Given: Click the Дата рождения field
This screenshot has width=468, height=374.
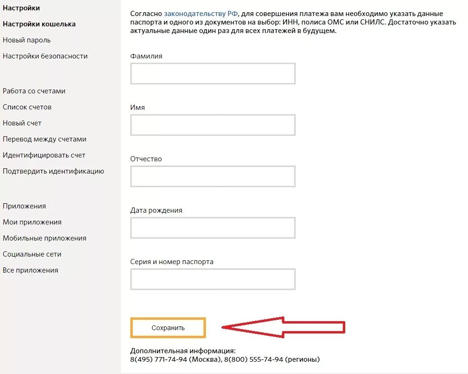Looking at the screenshot, I should 213,228.
